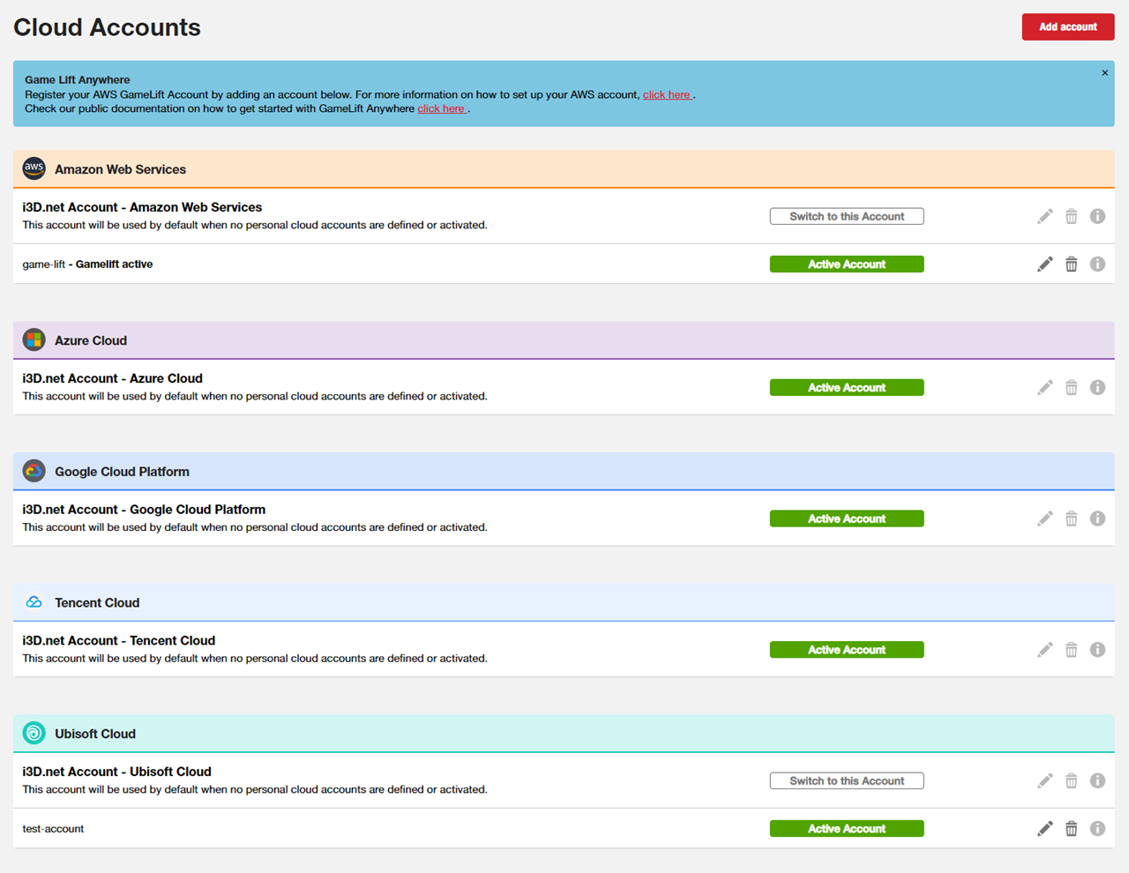Click the Ubisoft Cloud swirl logo icon
The image size is (1129, 873).
tap(34, 733)
